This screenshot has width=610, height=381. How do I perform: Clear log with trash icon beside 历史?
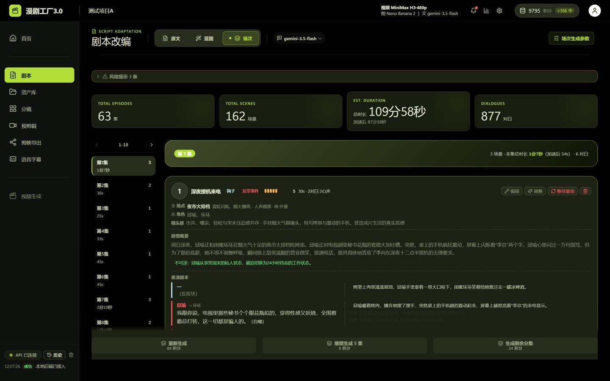pos(71,355)
